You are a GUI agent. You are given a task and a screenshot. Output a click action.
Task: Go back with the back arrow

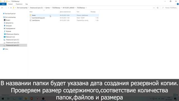2,8
